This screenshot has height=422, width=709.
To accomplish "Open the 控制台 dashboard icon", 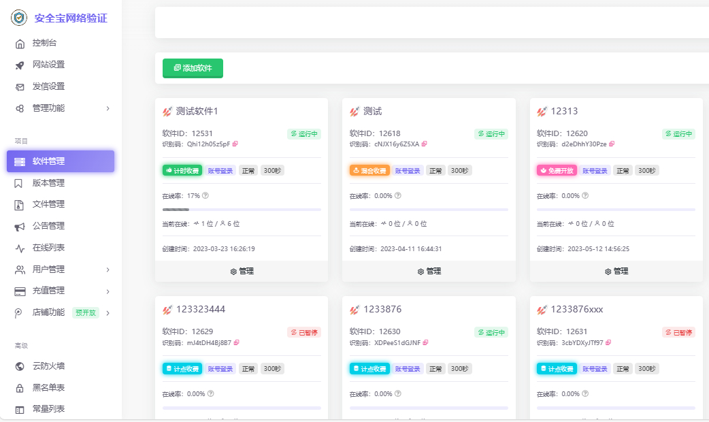I will pos(20,43).
